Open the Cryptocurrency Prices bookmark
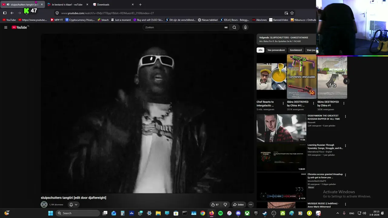 (80, 20)
